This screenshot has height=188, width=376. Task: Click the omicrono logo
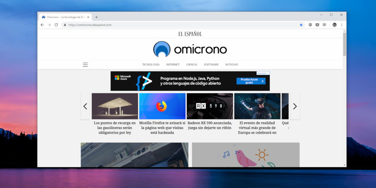point(190,50)
